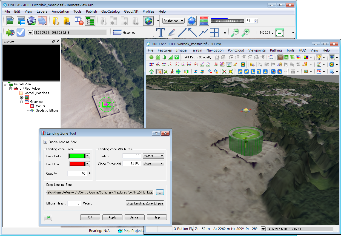
Task: Open the Brightness dropdown
Action: coord(173,21)
